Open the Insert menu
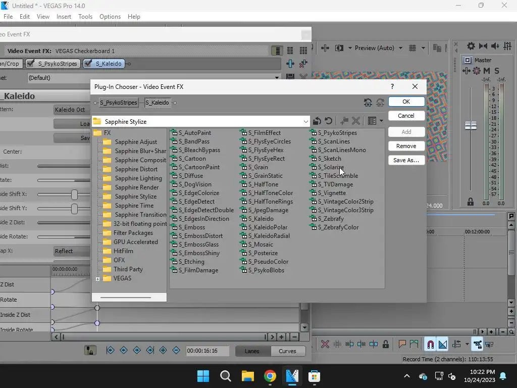This screenshot has width=517, height=388. (64, 17)
